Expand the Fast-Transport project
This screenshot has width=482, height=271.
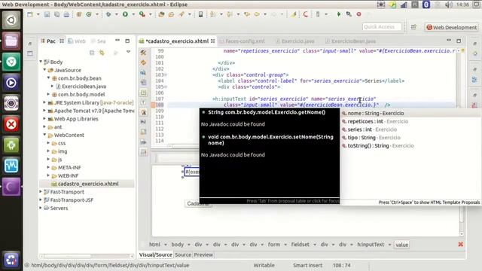[x=40, y=191]
